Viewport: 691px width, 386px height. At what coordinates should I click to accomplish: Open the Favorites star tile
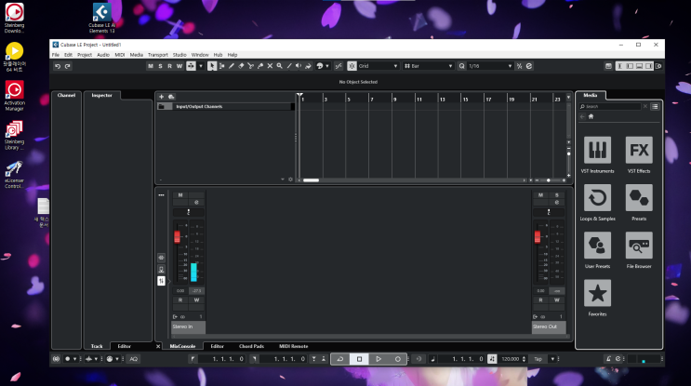pyautogui.click(x=597, y=294)
